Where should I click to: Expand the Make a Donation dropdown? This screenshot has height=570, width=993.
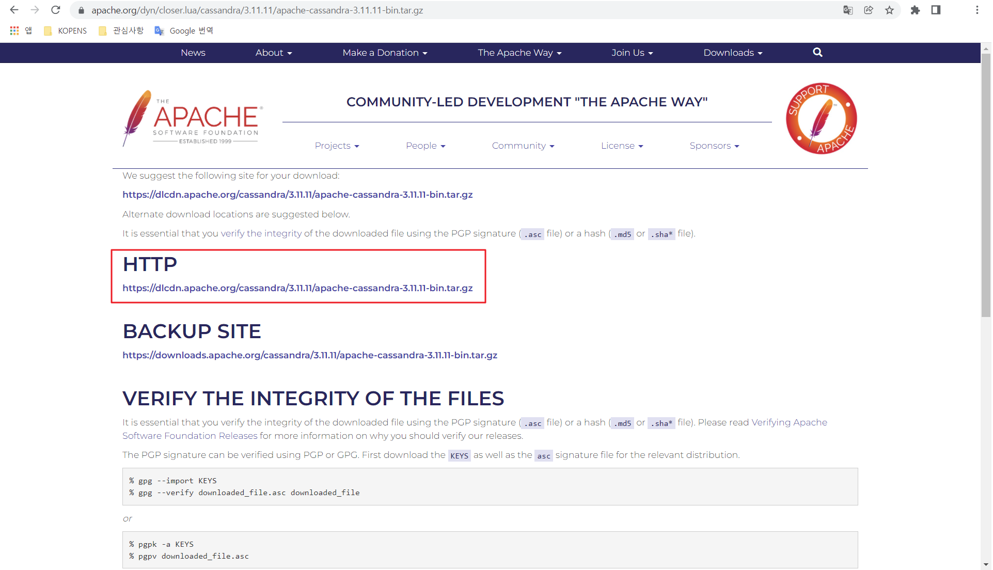pyautogui.click(x=385, y=53)
